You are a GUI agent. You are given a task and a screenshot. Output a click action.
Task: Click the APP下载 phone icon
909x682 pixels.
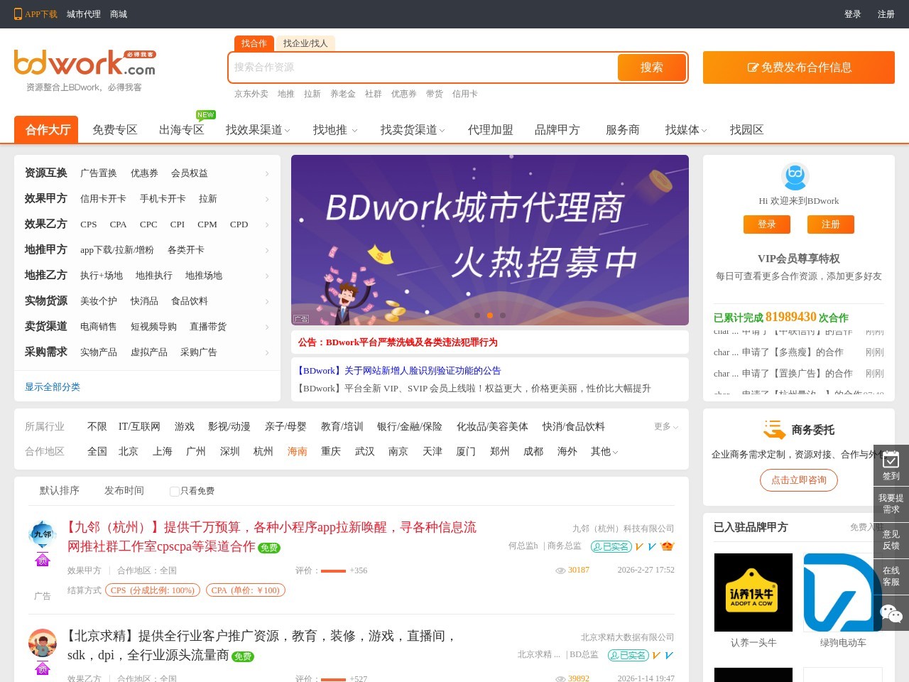click(18, 14)
